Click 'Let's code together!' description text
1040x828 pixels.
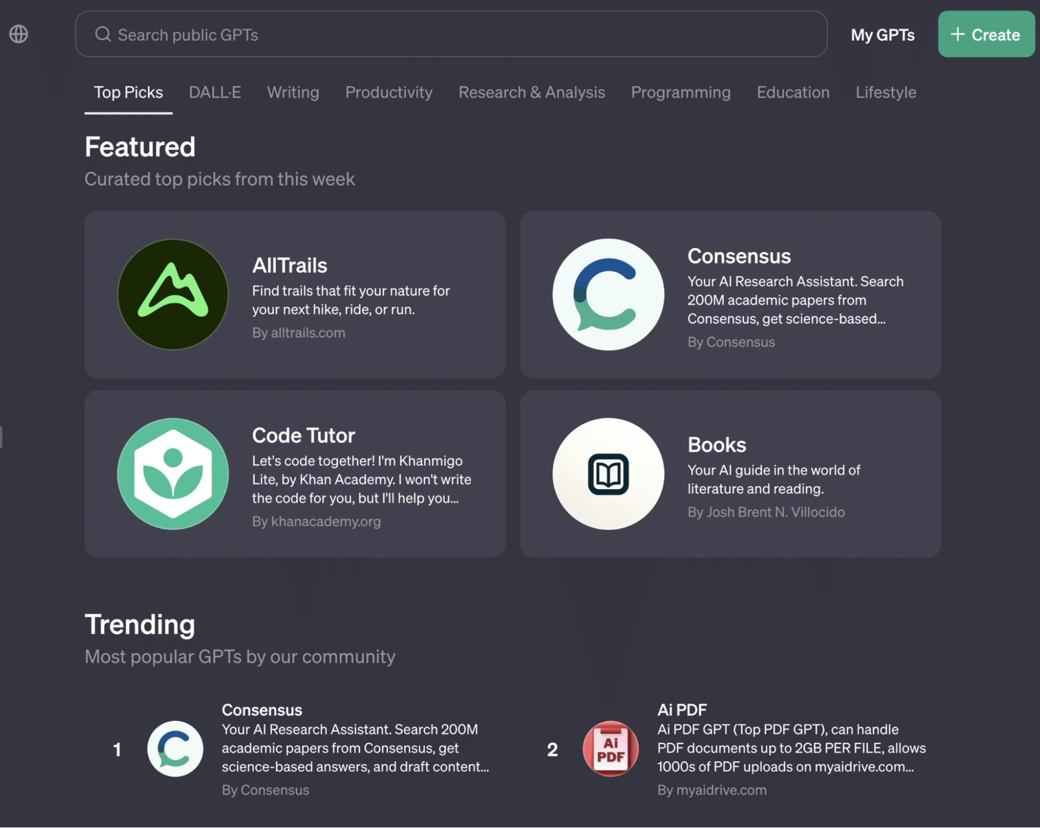pos(362,479)
